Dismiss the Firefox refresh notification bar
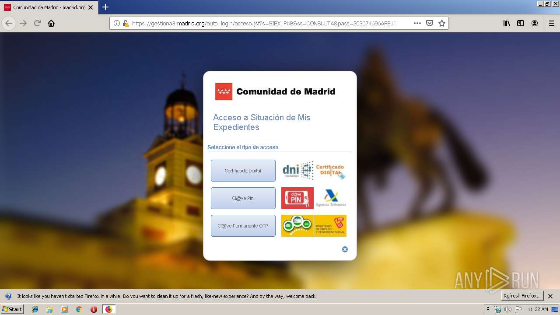The image size is (560, 315). click(x=550, y=296)
